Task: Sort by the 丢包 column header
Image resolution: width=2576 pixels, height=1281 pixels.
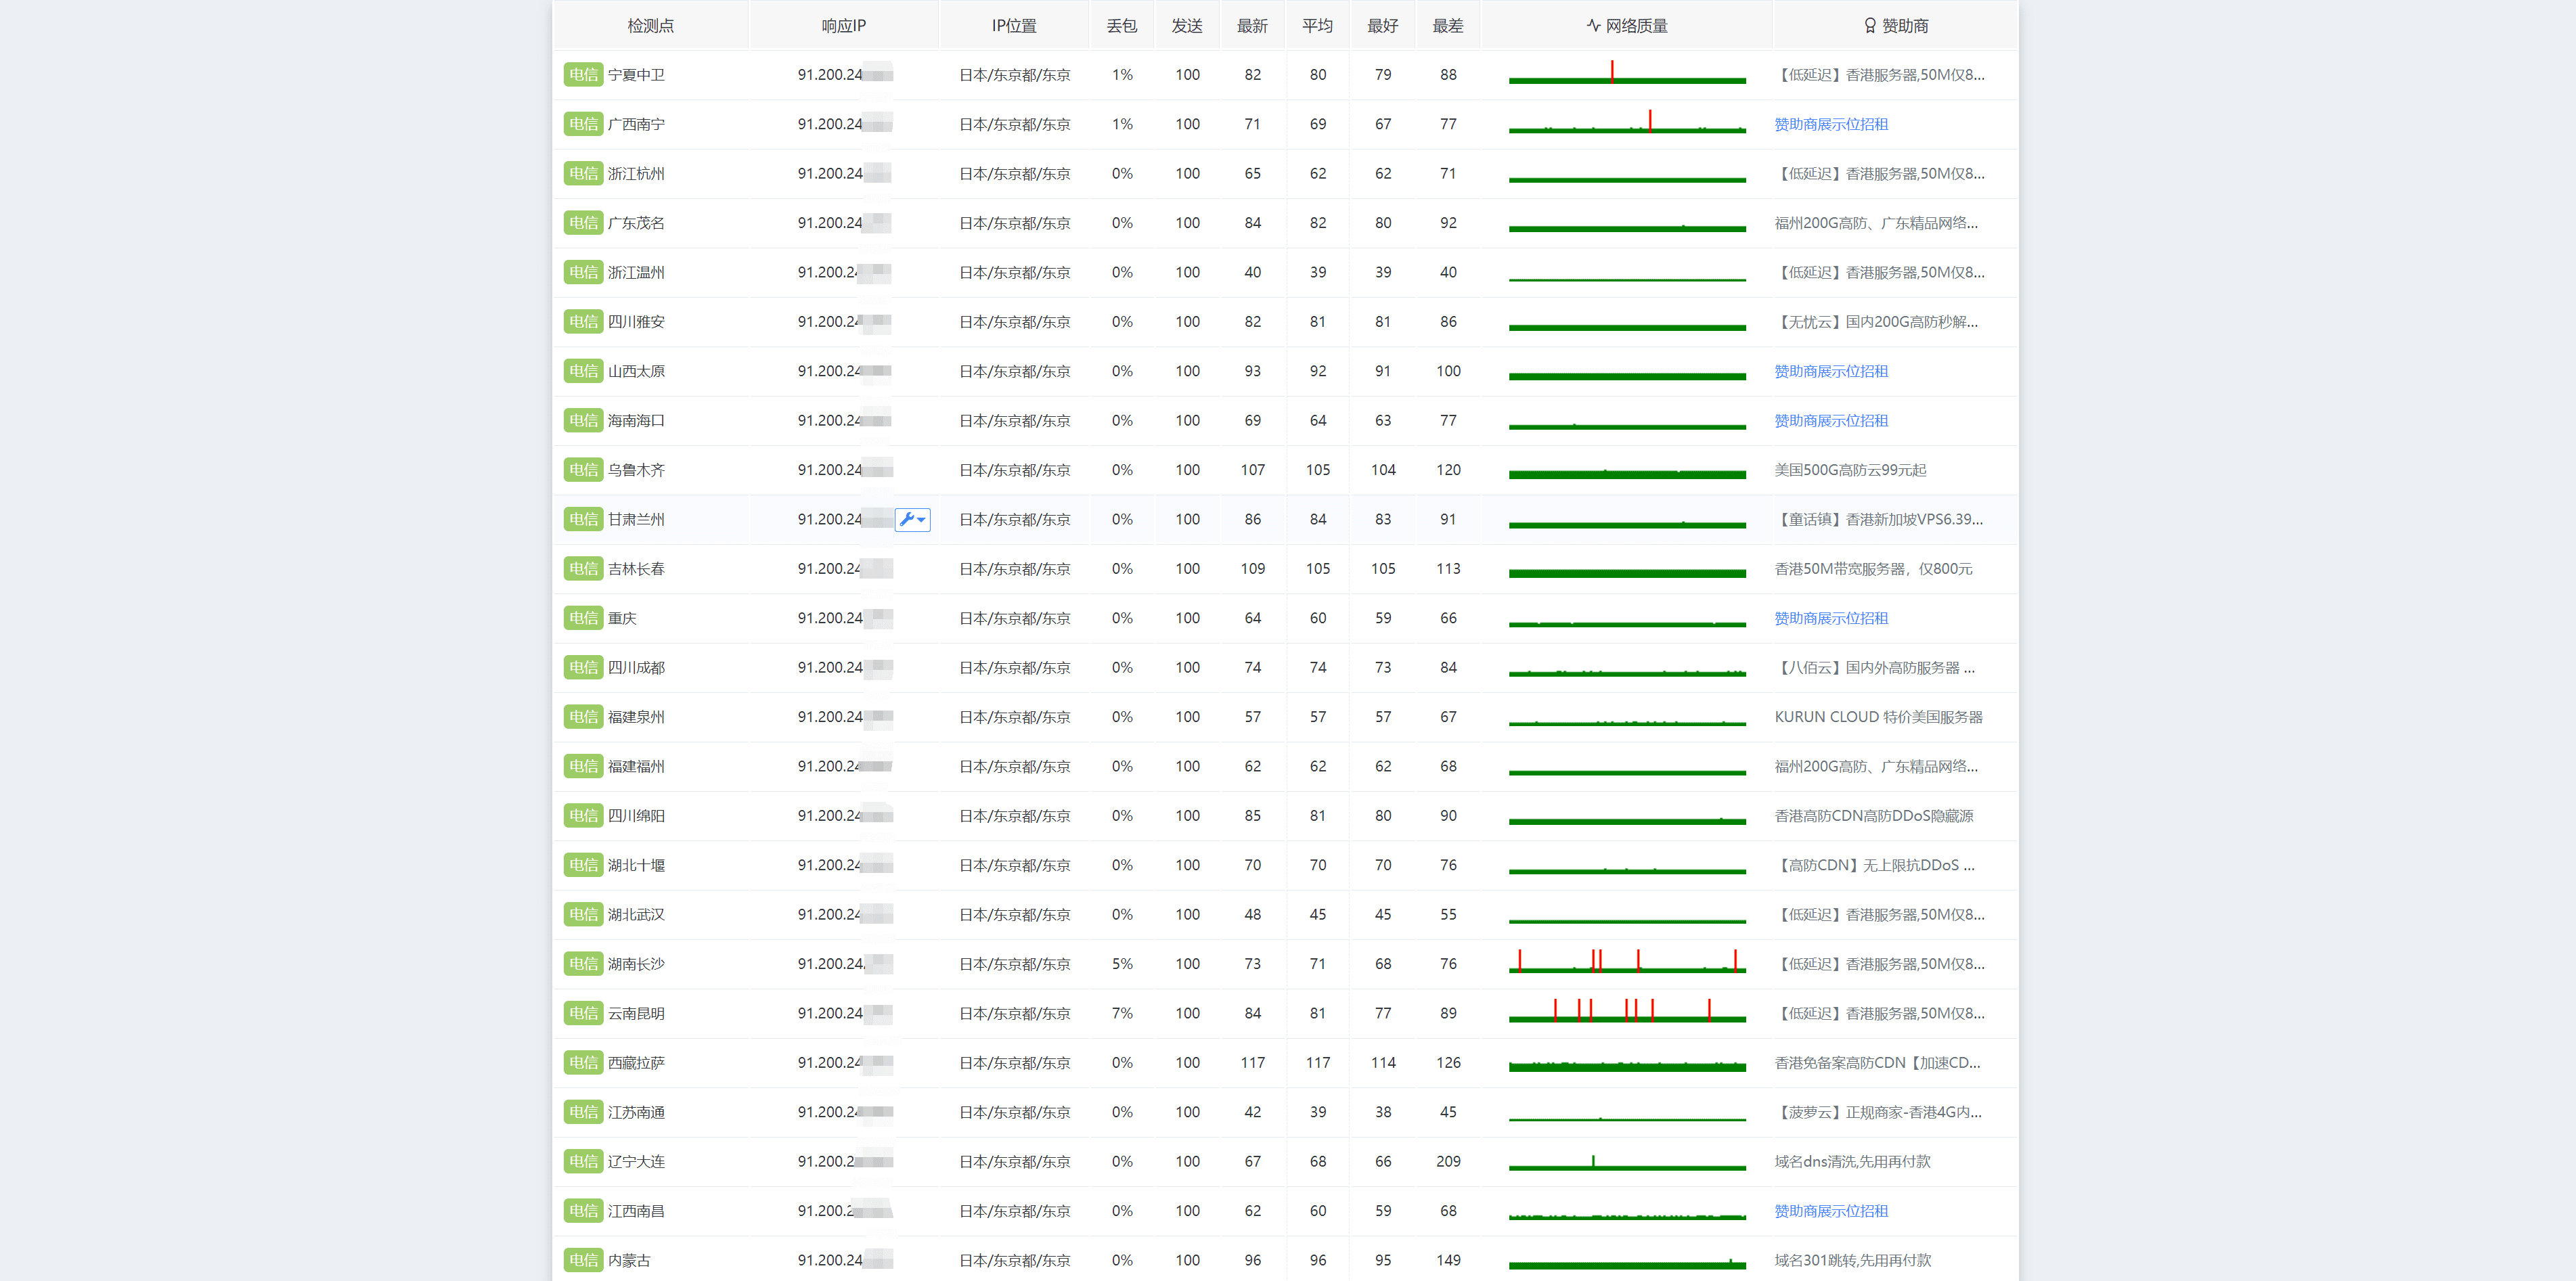Action: click(x=1121, y=26)
